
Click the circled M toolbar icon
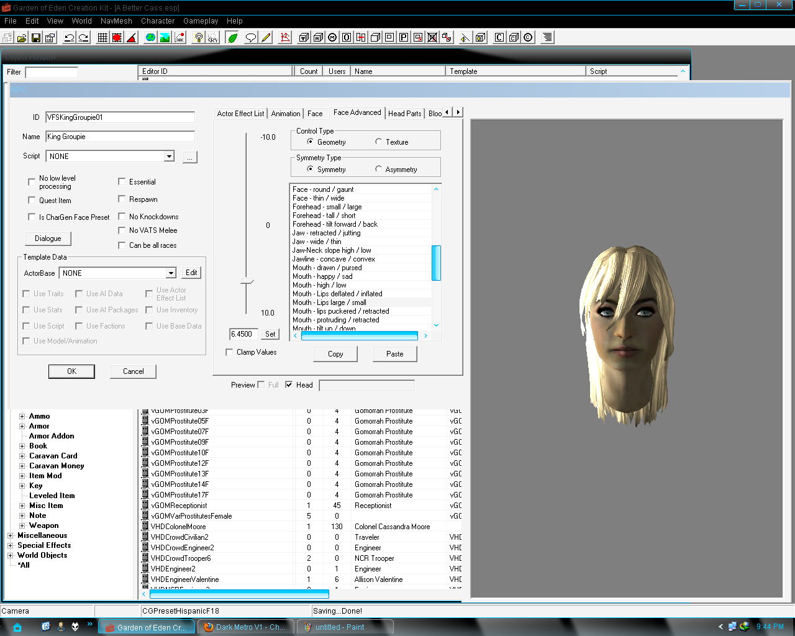point(332,37)
